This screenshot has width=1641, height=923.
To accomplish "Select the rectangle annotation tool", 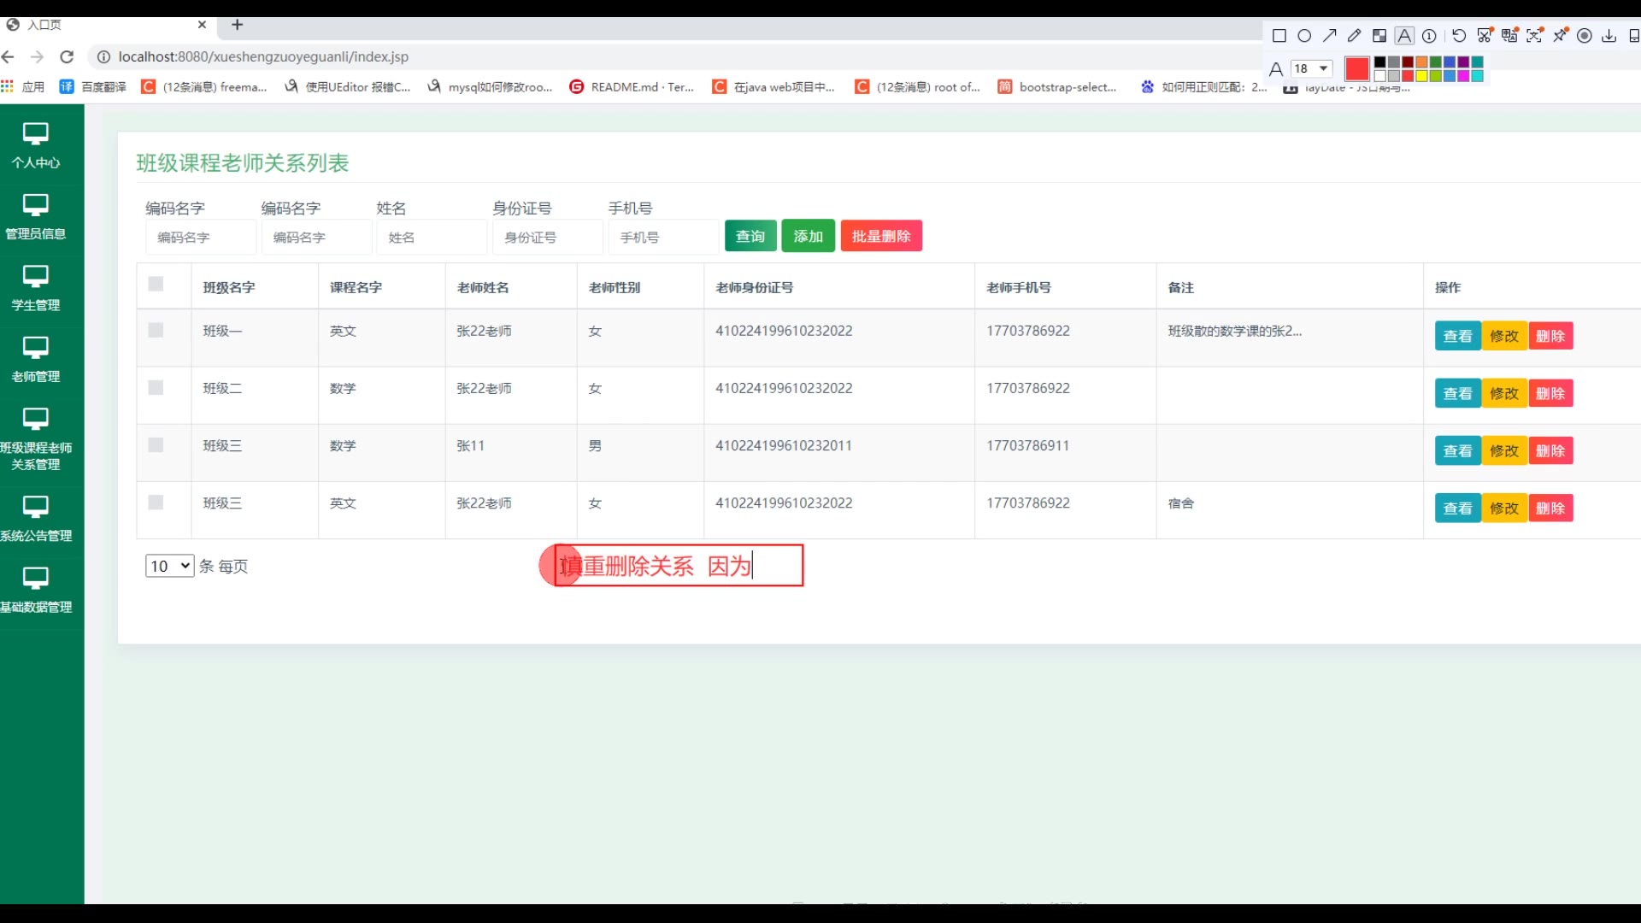I will click(x=1279, y=36).
